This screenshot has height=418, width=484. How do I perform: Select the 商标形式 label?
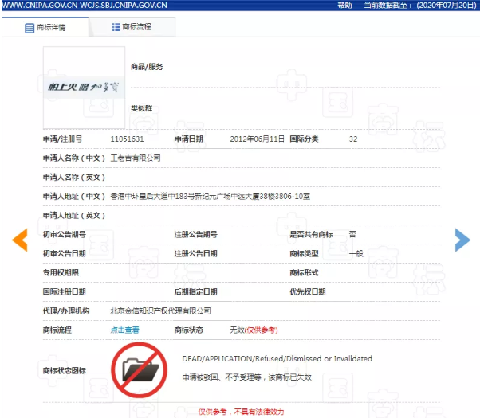click(x=304, y=273)
